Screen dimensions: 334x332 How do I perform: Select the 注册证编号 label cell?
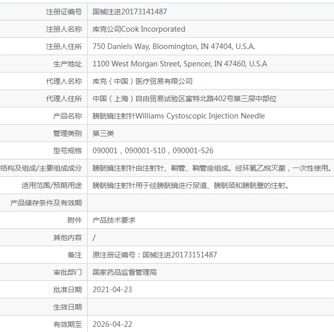click(64, 12)
